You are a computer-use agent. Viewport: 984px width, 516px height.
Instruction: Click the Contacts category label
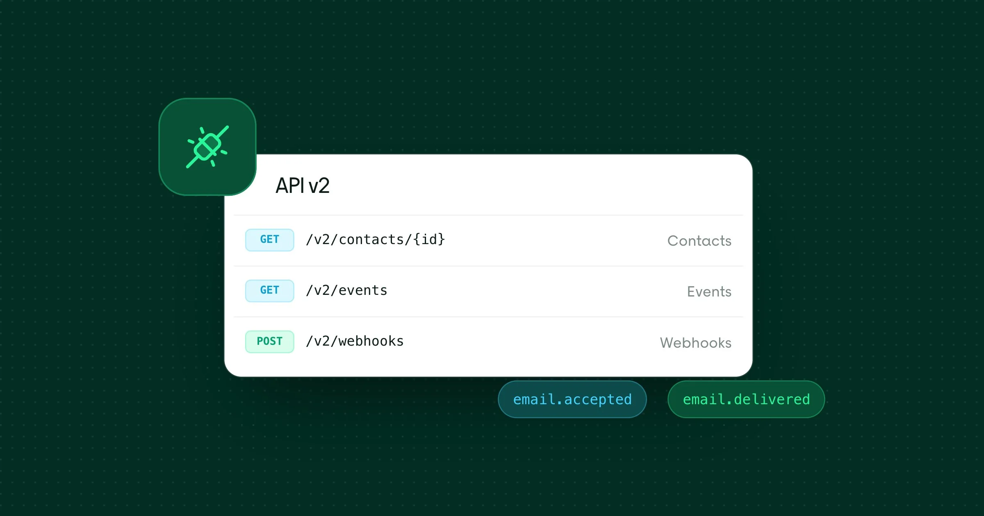(699, 241)
